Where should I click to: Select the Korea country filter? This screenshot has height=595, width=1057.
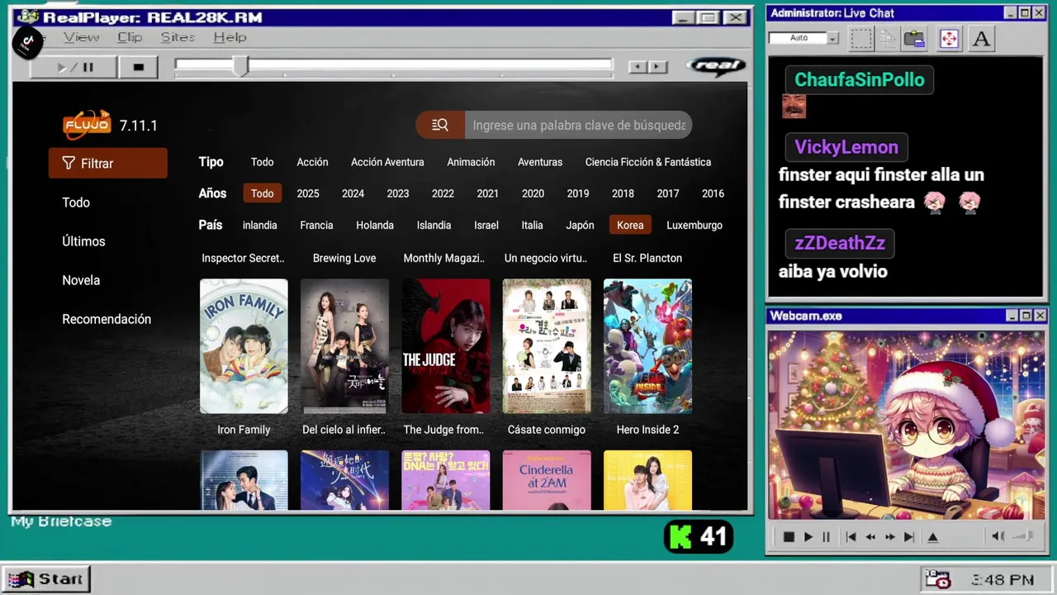pyautogui.click(x=630, y=225)
